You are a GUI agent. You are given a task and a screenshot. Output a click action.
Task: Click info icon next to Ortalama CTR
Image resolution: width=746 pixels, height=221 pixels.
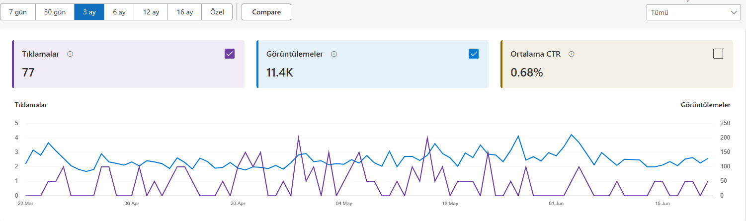pyautogui.click(x=572, y=54)
